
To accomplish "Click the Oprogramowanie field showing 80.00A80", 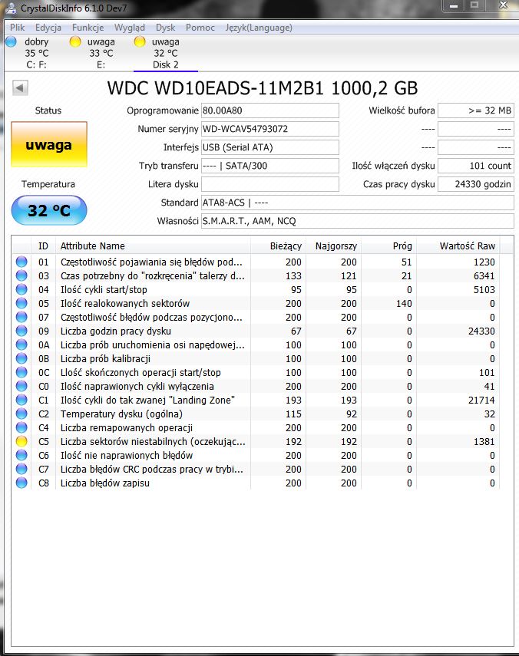I will click(270, 110).
